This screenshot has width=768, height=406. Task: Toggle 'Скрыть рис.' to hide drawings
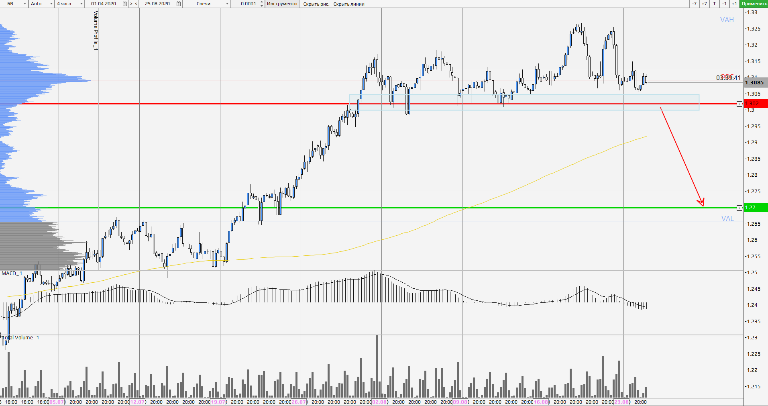click(316, 4)
